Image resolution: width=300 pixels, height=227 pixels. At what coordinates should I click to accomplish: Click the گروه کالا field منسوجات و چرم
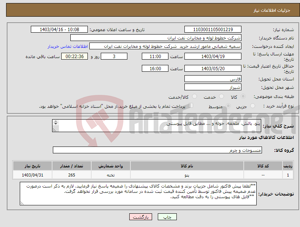[157, 150]
